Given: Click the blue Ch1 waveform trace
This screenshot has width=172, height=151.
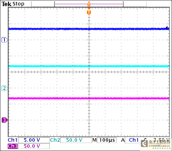Looking at the screenshot, I should 89,29.
